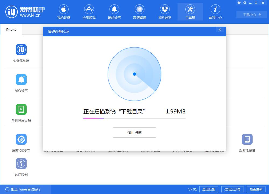
Task: Select the 酷炫铃声 ringtones icon
Action: [x=114, y=12]
